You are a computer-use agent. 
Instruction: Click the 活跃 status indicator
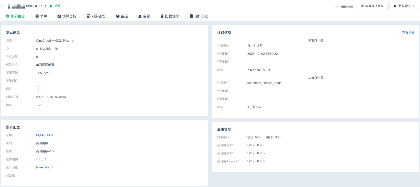pyautogui.click(x=55, y=6)
